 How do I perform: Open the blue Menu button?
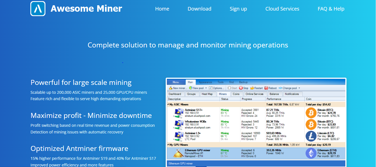point(176,82)
